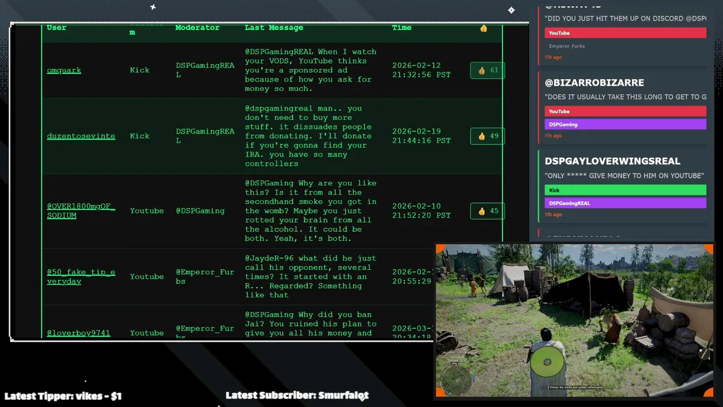Click the Emperor_Furbs tag in the top card
The height and width of the screenshot is (407, 723).
click(625, 46)
